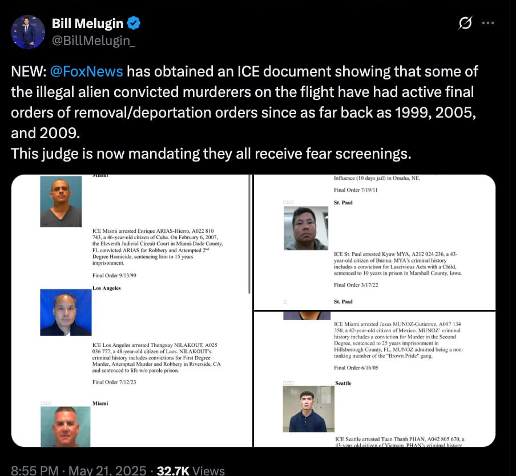Image resolution: width=516 pixels, height=476 pixels.
Task: Click the Thongxay NILAKOUT photo
Action: [66, 312]
